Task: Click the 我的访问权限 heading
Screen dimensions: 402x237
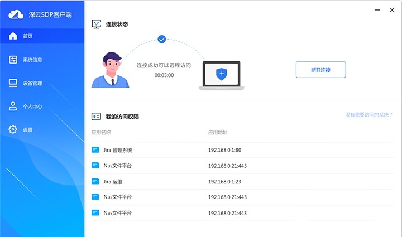Action: (122, 117)
